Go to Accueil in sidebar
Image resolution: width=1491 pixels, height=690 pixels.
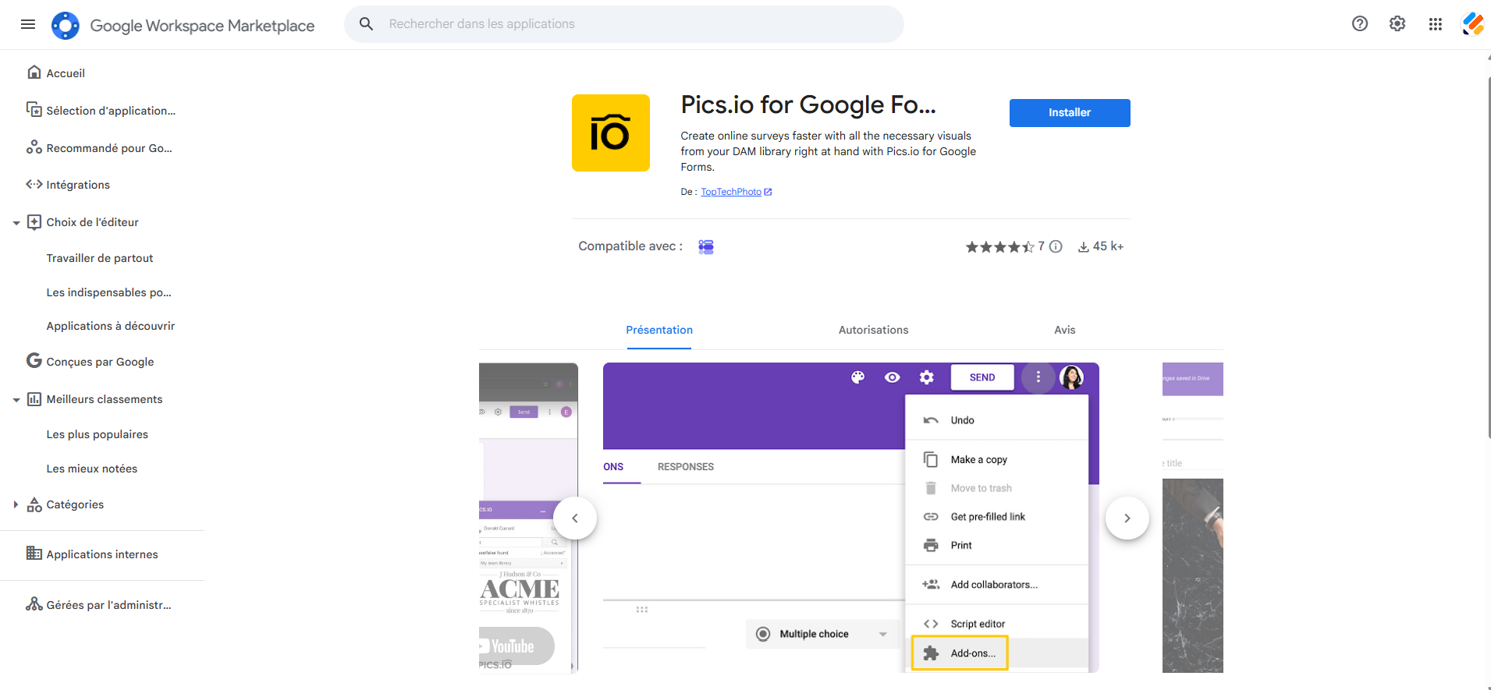coord(66,73)
